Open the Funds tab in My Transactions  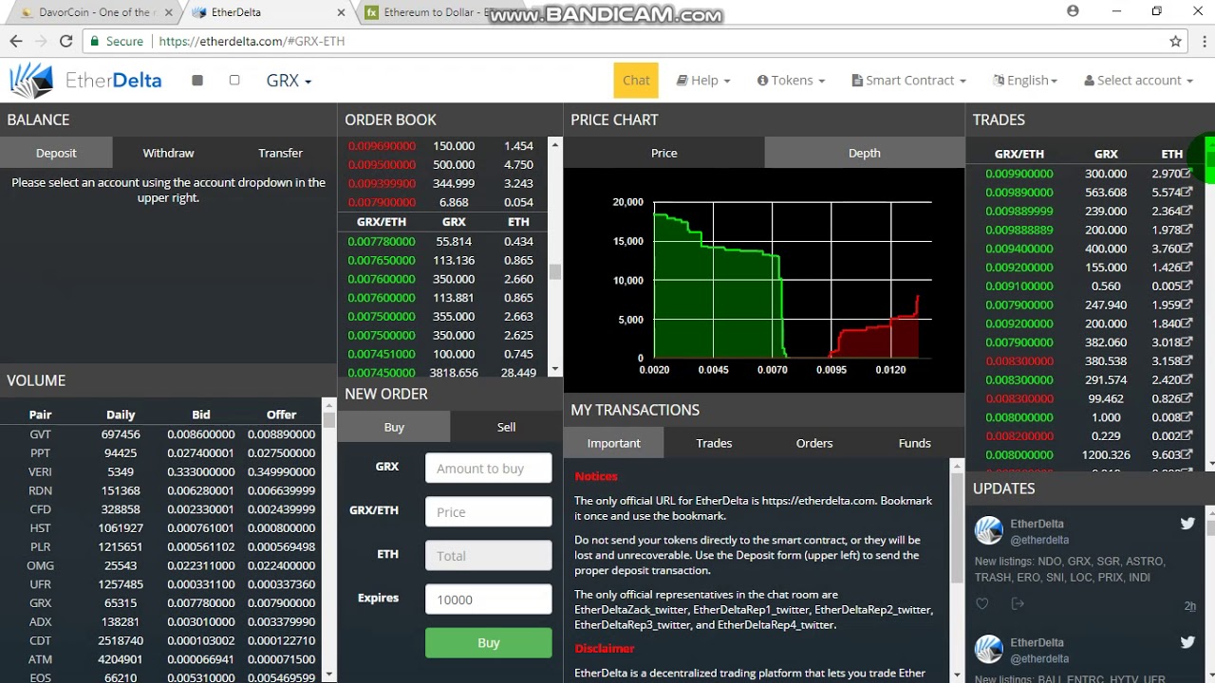pos(914,443)
